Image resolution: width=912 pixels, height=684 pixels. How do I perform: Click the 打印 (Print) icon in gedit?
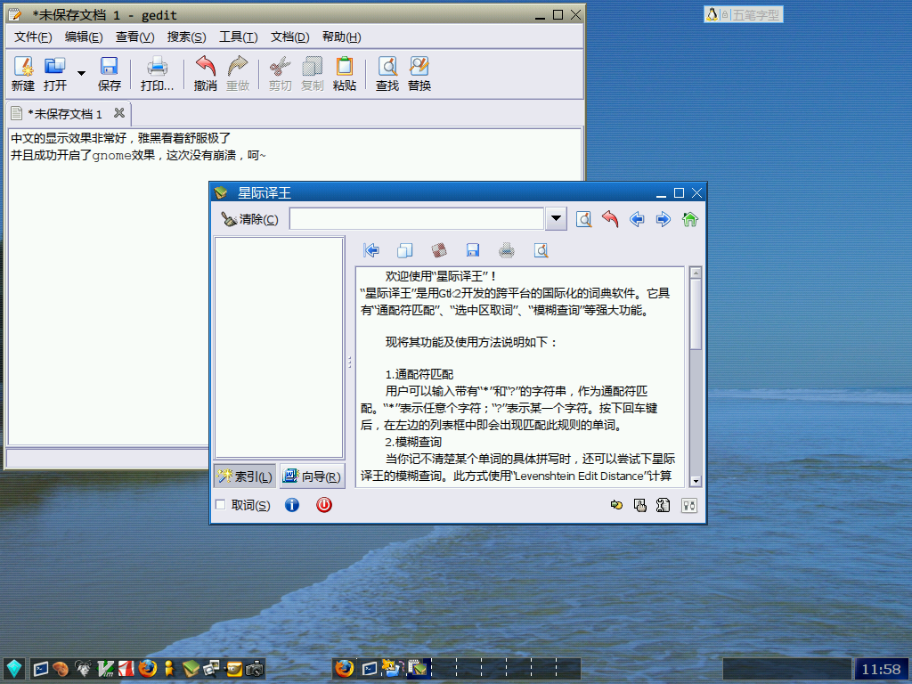tap(157, 73)
